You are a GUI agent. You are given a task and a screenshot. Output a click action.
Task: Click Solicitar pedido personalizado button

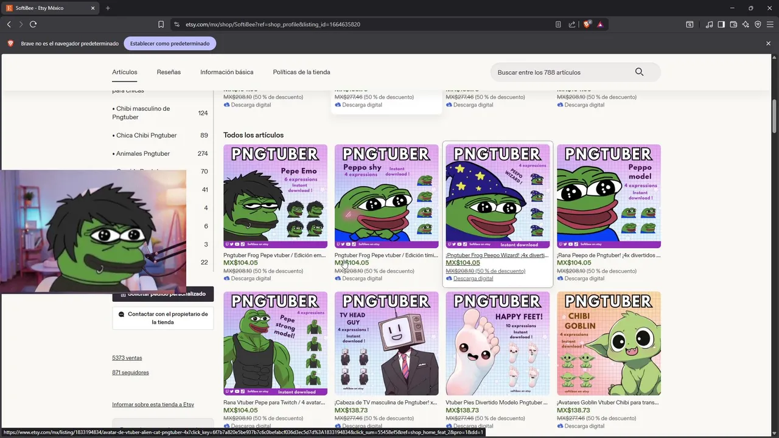(163, 294)
